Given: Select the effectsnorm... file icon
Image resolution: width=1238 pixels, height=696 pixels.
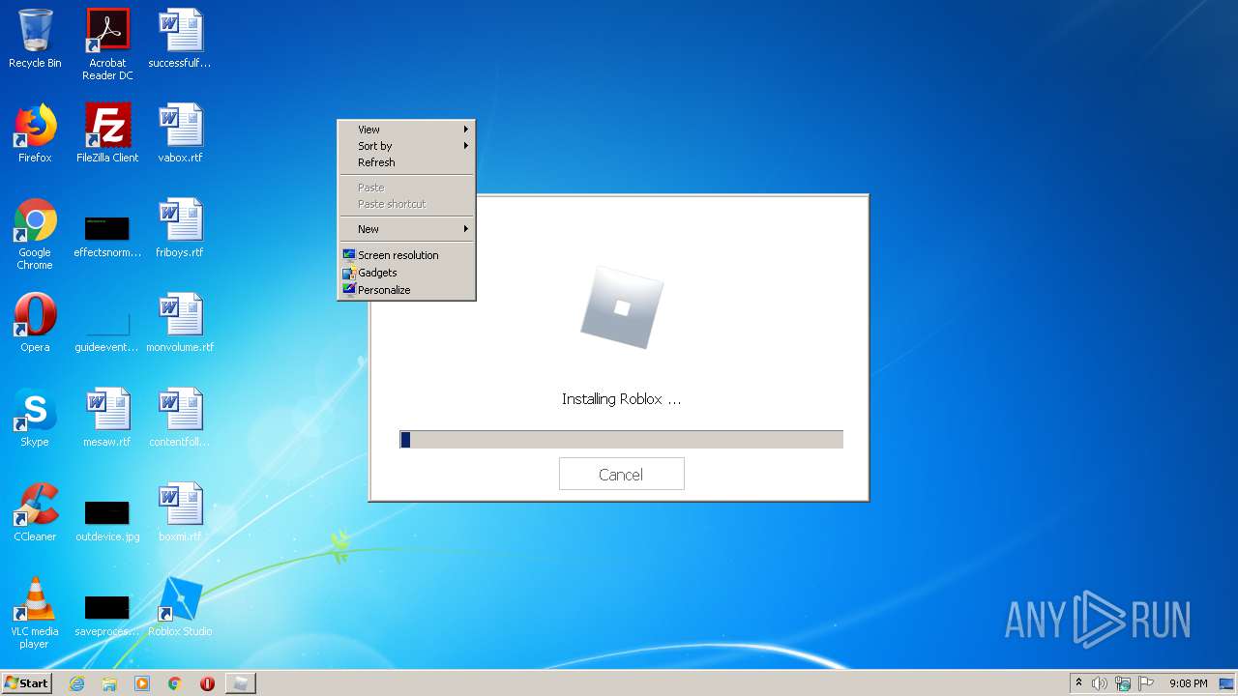Looking at the screenshot, I should [107, 234].
